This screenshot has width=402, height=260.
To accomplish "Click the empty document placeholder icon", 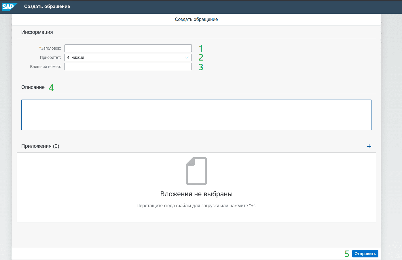I will click(x=196, y=171).
